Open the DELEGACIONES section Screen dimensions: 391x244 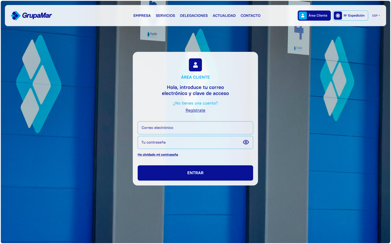coord(194,16)
